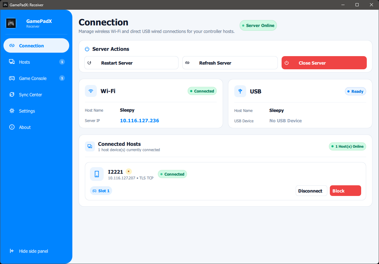Click the Game Console controller icon
The image size is (379, 264).
click(x=12, y=78)
